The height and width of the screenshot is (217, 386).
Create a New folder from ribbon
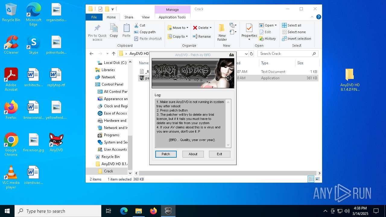point(222,32)
